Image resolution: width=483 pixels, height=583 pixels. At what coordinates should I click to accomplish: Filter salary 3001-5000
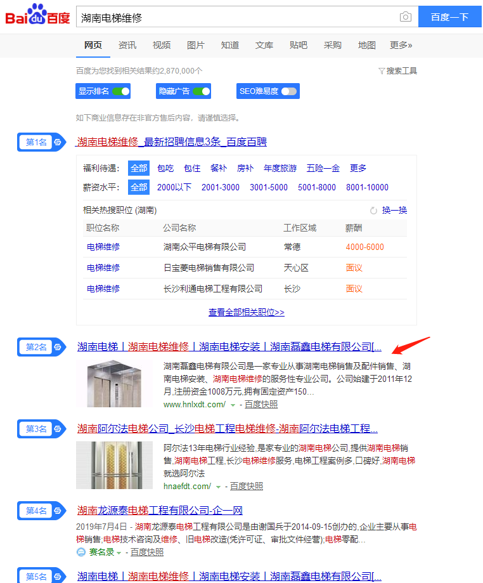click(269, 187)
